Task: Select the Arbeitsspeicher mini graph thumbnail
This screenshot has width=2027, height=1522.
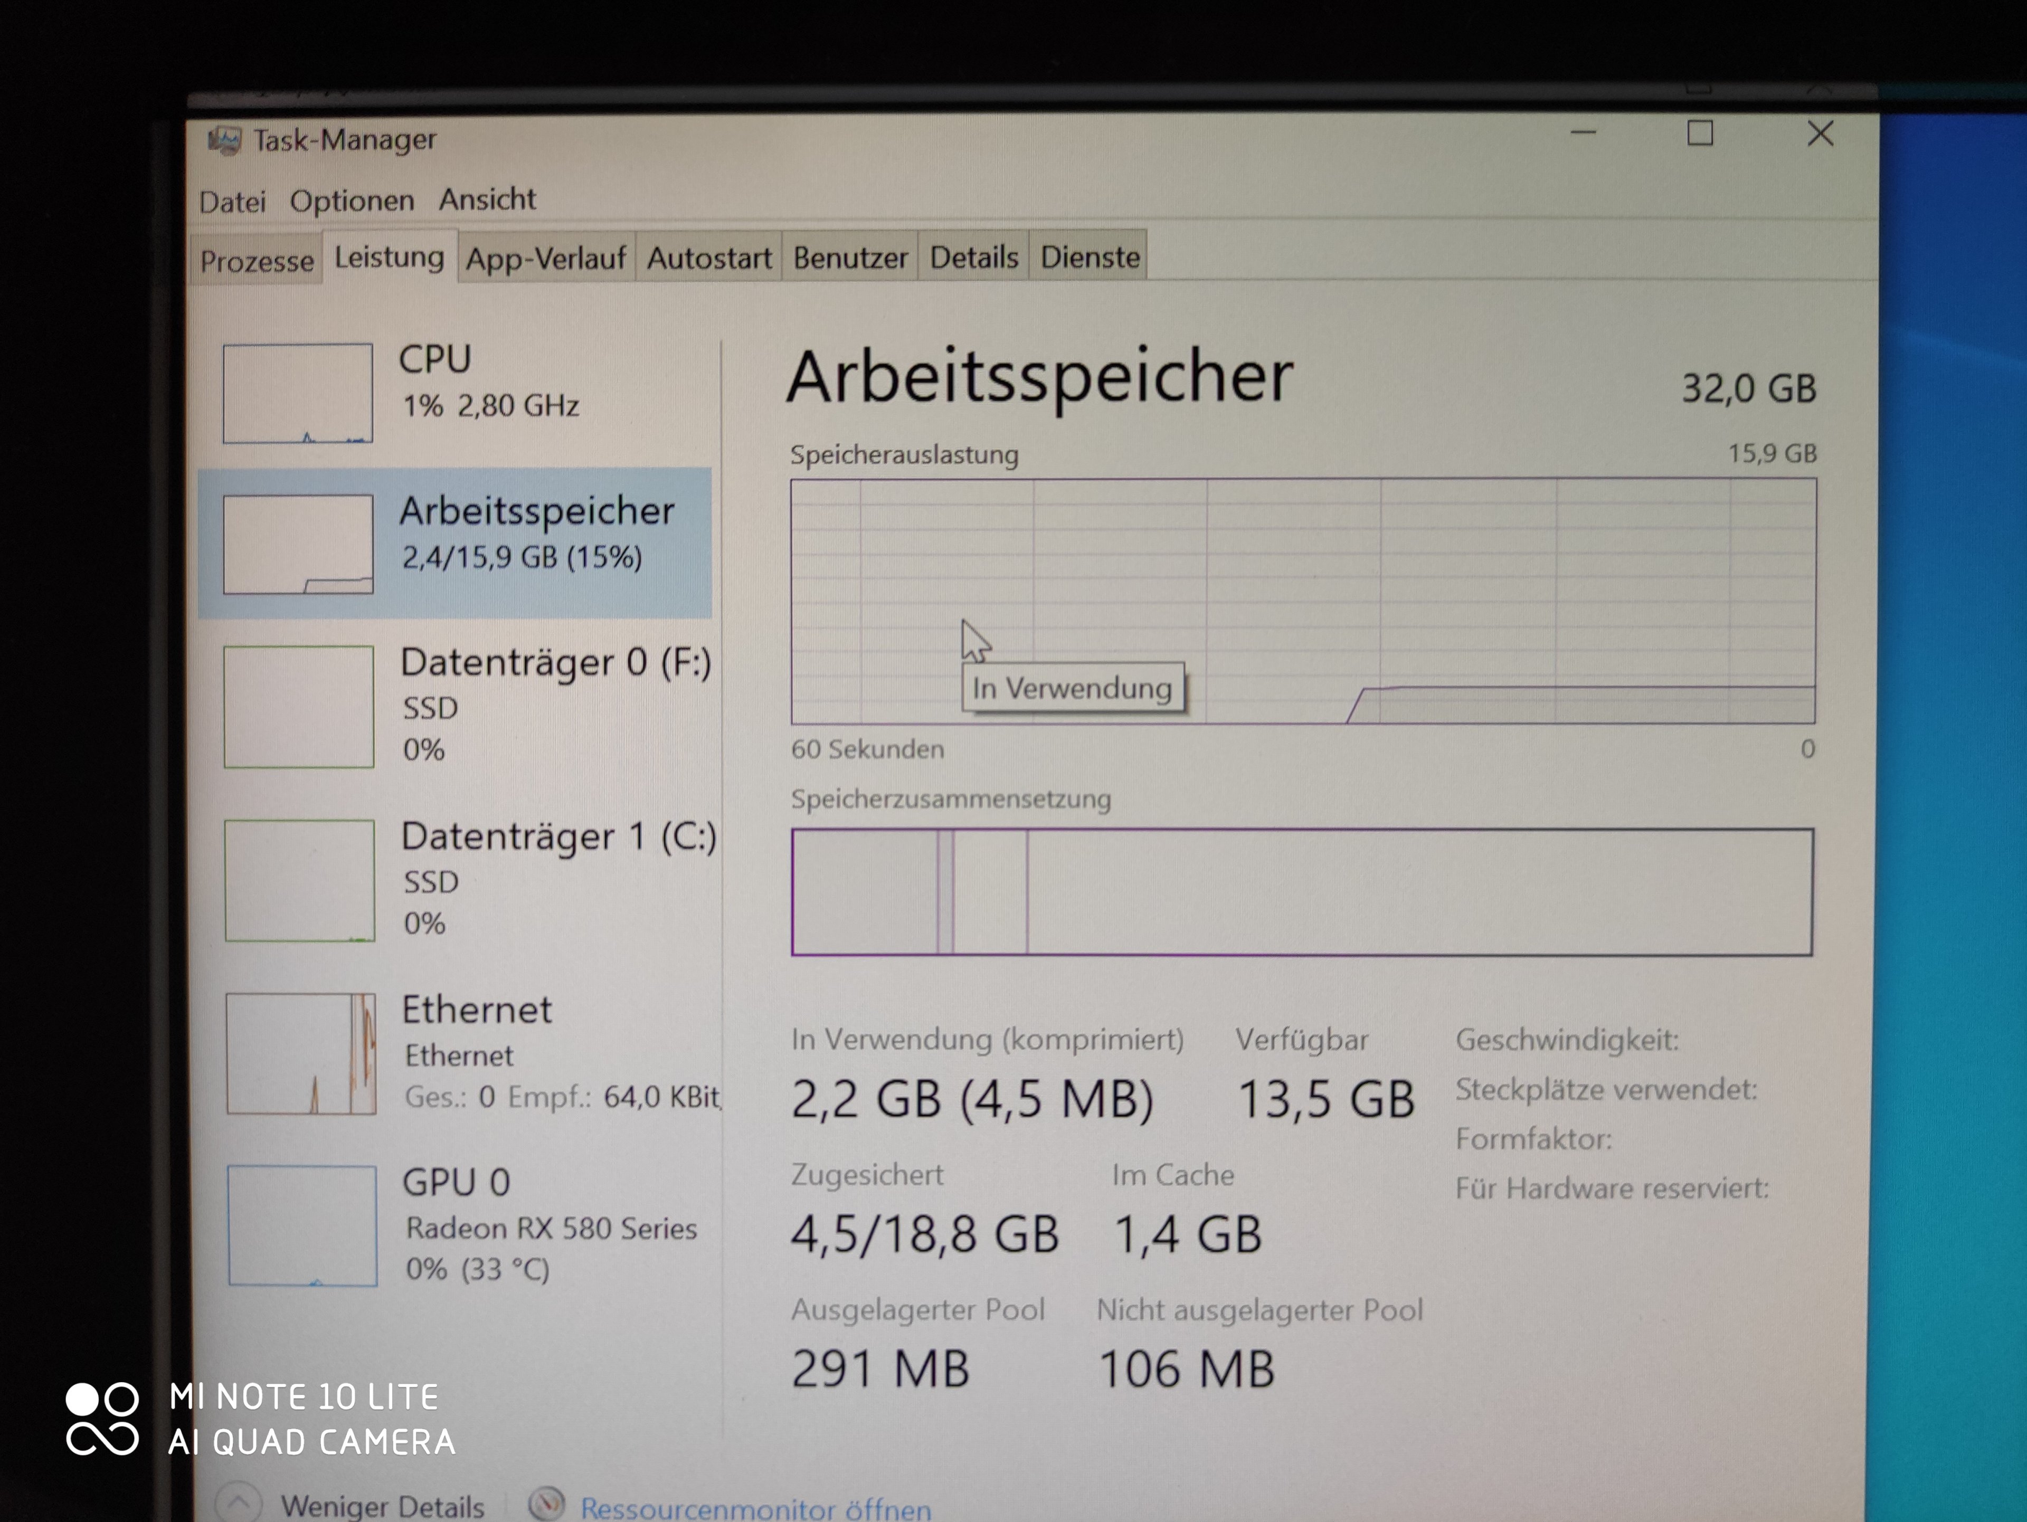Action: (x=298, y=544)
